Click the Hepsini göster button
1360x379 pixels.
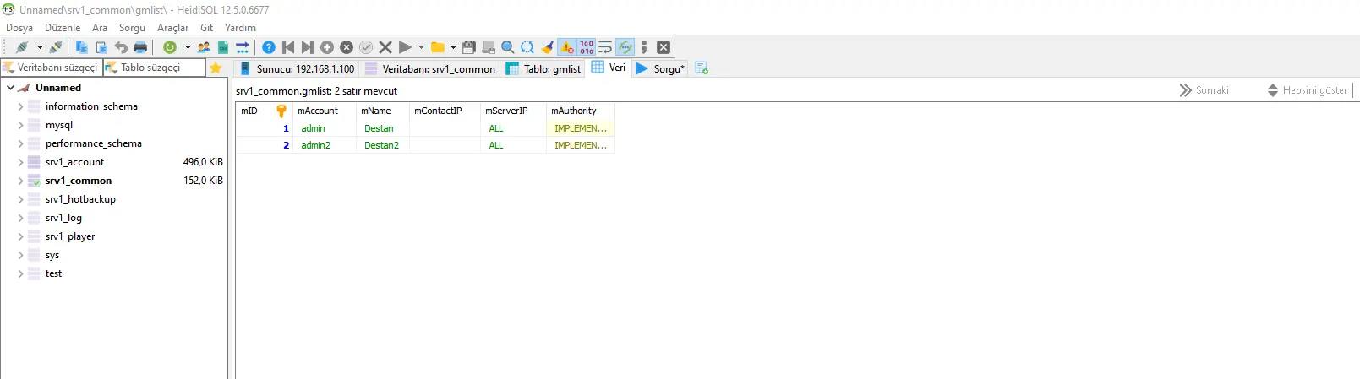(1308, 90)
